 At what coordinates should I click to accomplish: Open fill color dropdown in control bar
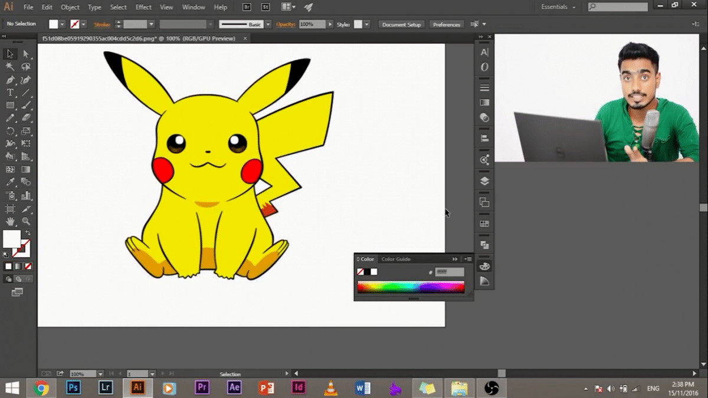click(62, 24)
